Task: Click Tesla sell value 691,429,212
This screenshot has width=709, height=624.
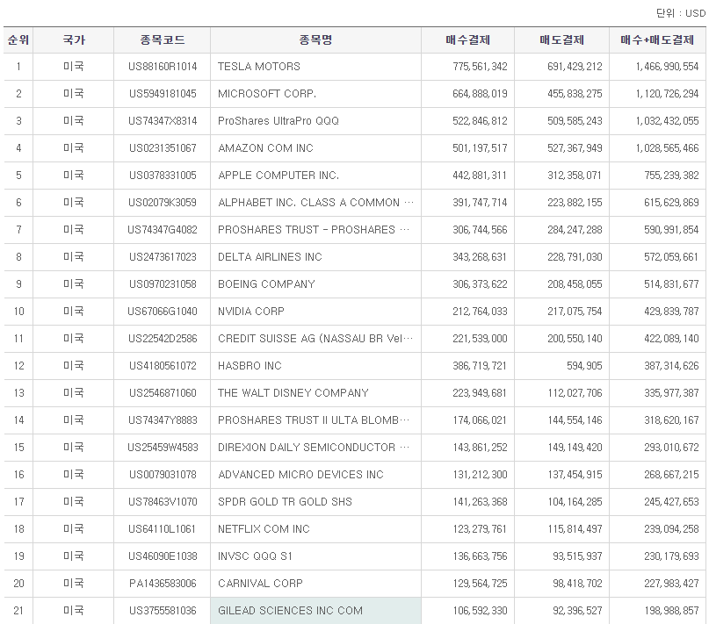Action: pos(575,67)
